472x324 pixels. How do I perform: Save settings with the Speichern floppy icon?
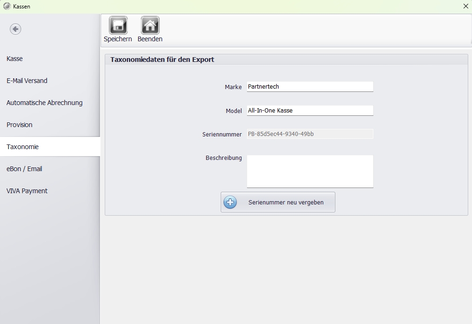(x=118, y=26)
